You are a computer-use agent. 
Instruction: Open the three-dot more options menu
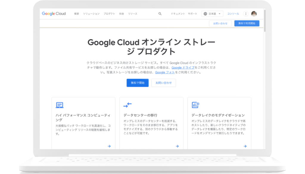pos(246,14)
